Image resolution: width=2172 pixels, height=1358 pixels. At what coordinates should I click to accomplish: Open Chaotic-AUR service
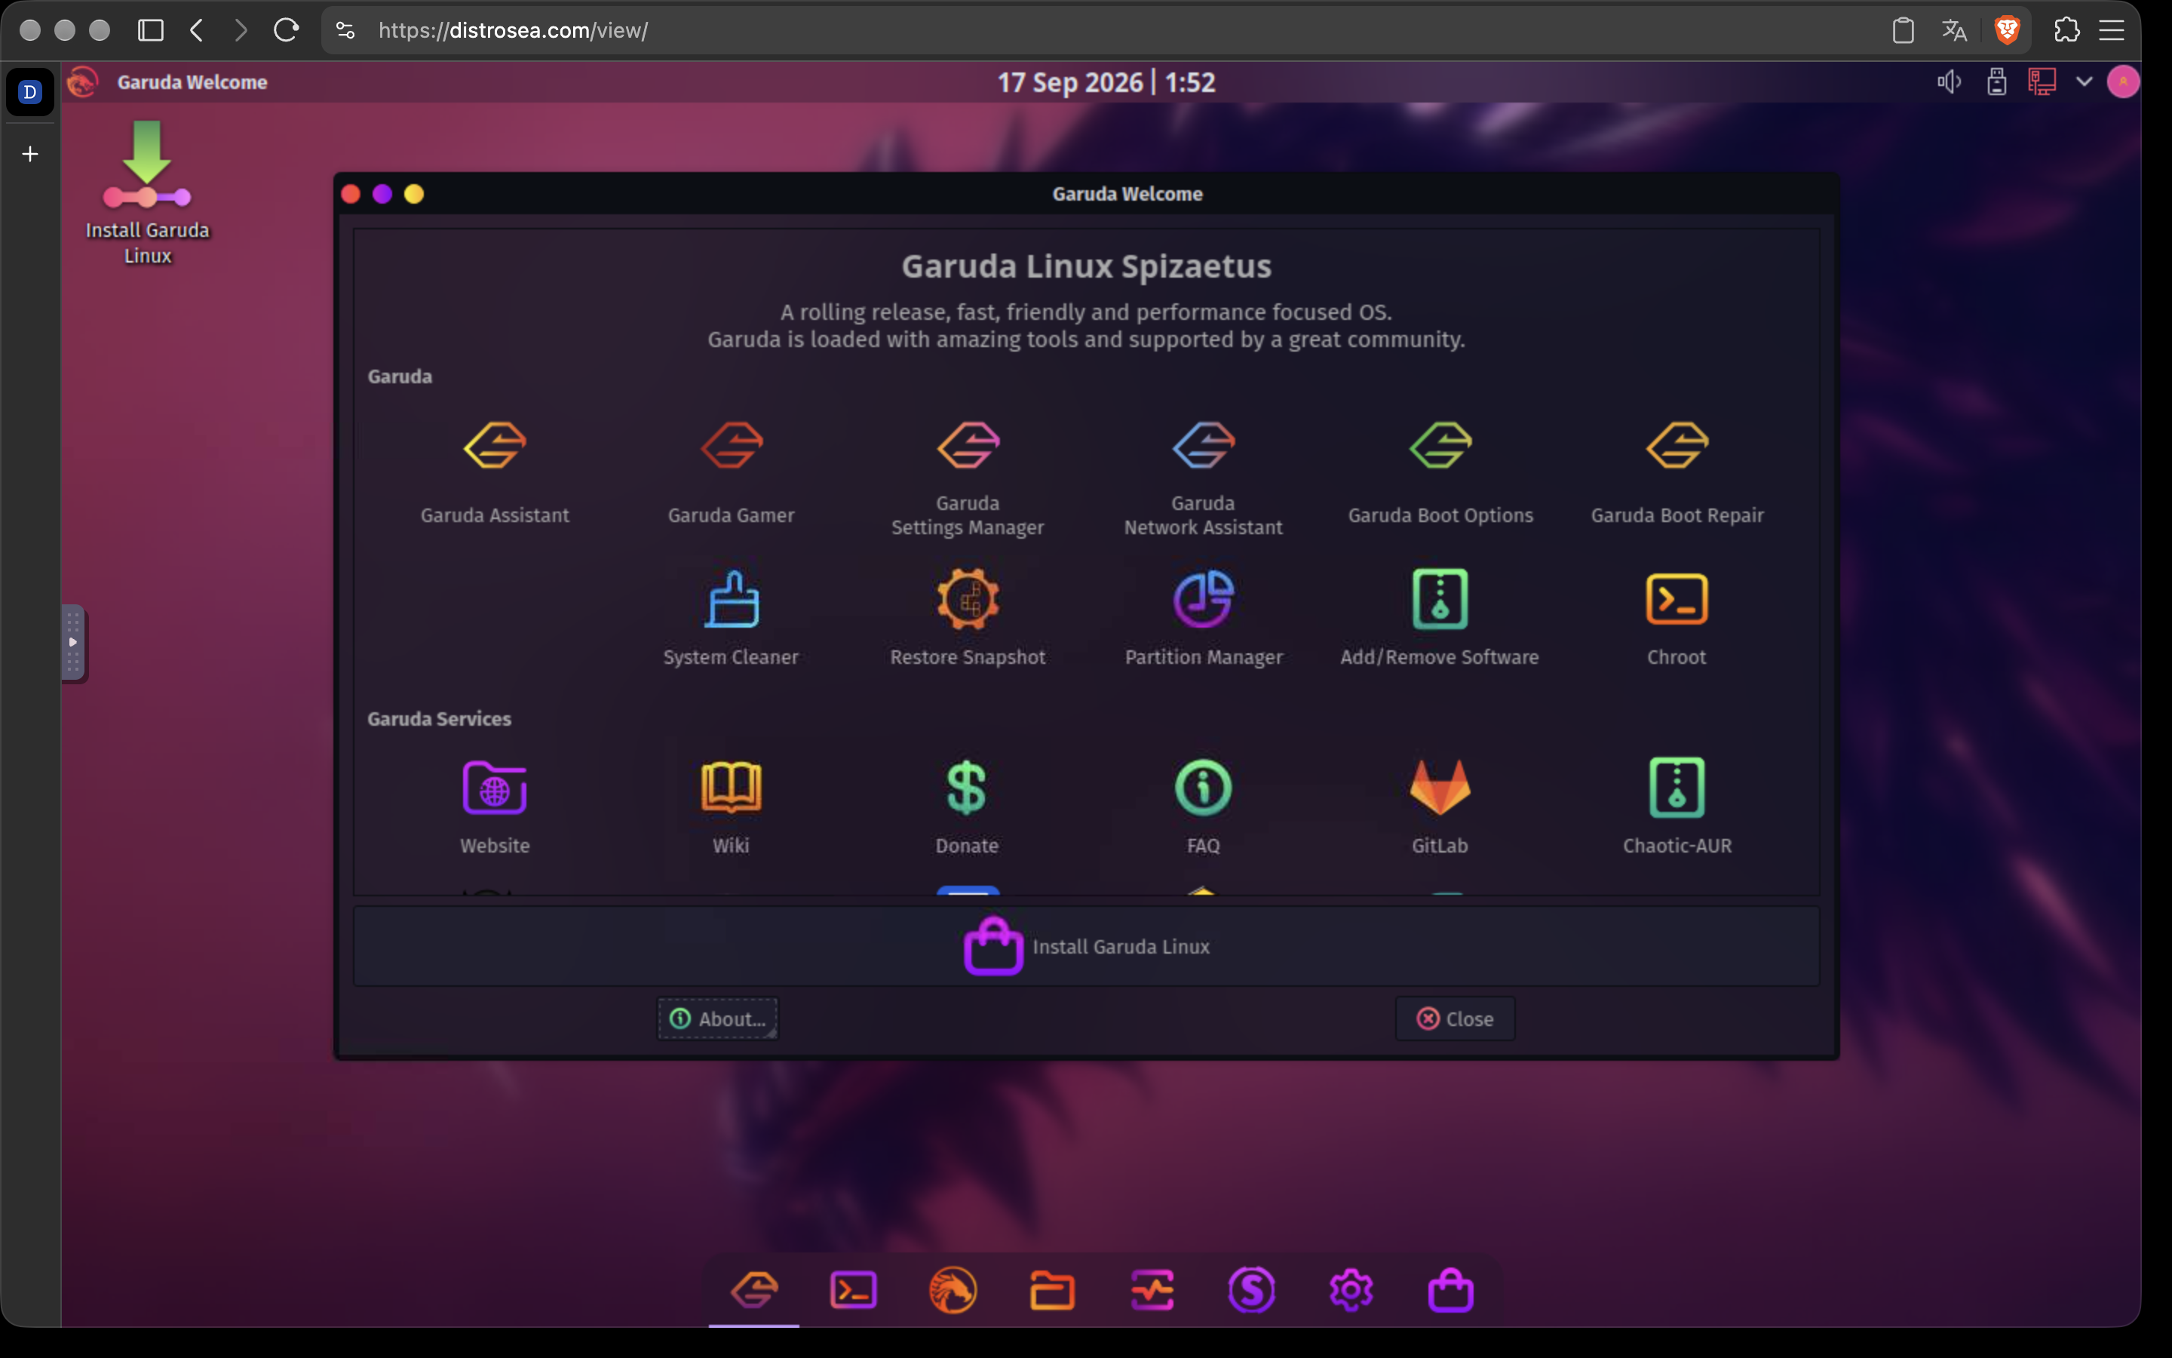(1677, 807)
